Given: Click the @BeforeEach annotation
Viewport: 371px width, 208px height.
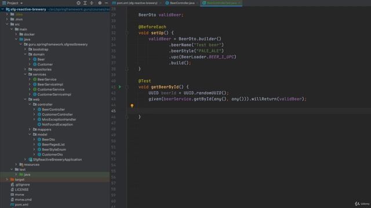Looking at the screenshot, I should pyautogui.click(x=152, y=27).
